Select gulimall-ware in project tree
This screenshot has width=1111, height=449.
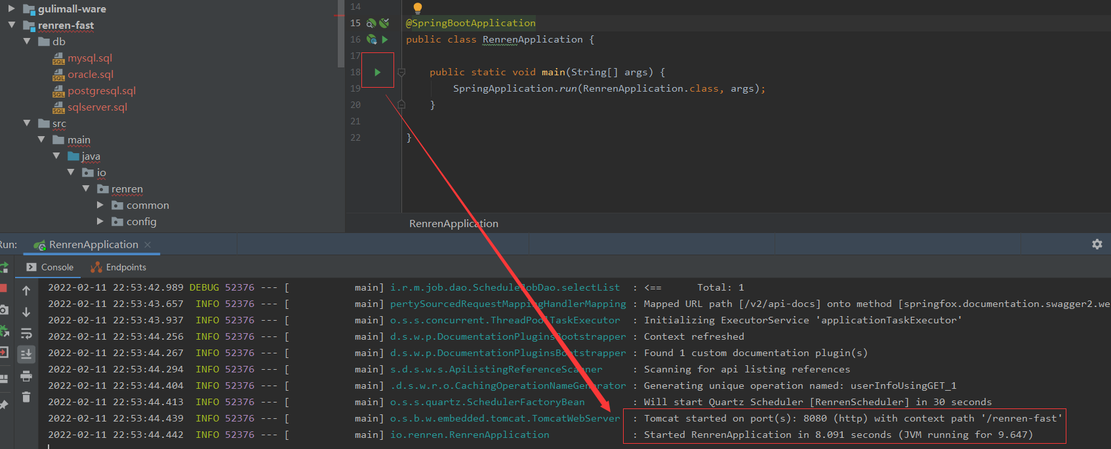click(72, 9)
